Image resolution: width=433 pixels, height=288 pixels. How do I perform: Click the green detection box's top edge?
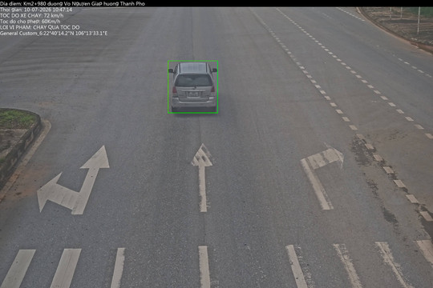192,61
